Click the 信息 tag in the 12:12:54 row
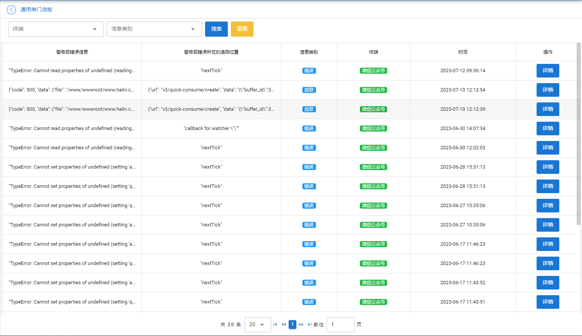This screenshot has width=582, height=336. tap(309, 90)
